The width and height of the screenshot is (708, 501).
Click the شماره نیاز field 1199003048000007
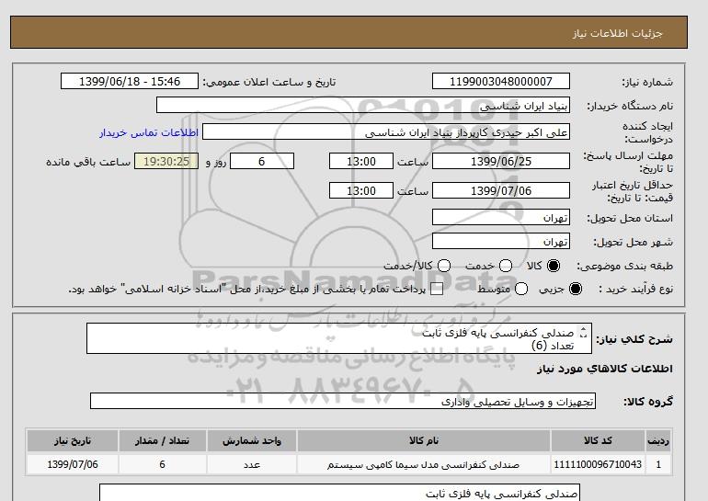point(501,81)
